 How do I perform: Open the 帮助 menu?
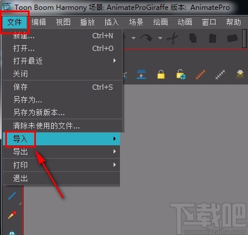[234, 22]
